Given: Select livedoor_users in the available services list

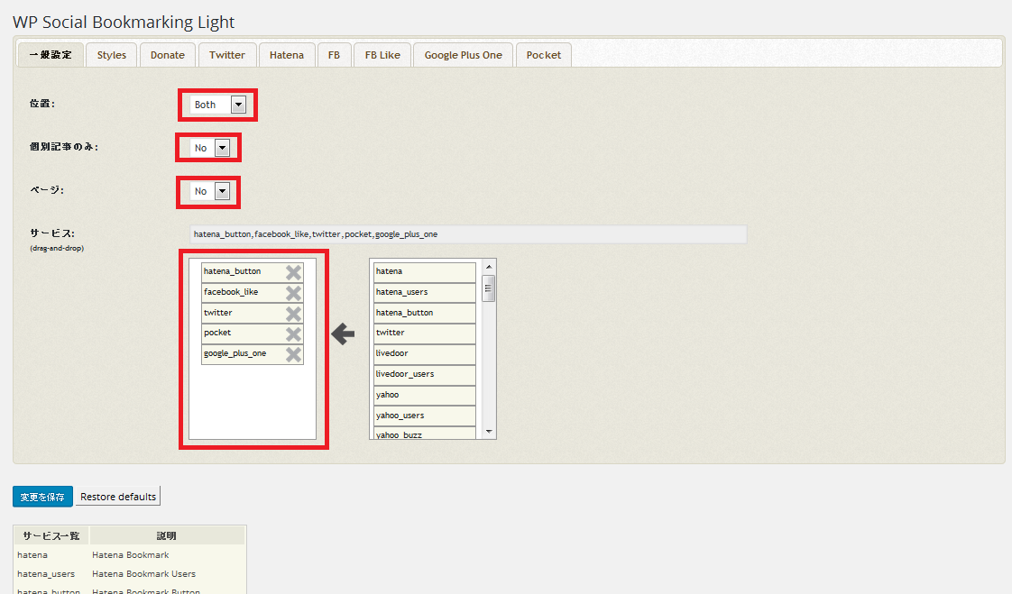Looking at the screenshot, I should (425, 374).
